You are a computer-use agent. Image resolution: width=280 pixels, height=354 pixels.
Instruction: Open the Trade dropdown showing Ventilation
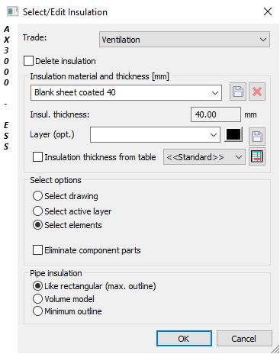pyautogui.click(x=185, y=40)
